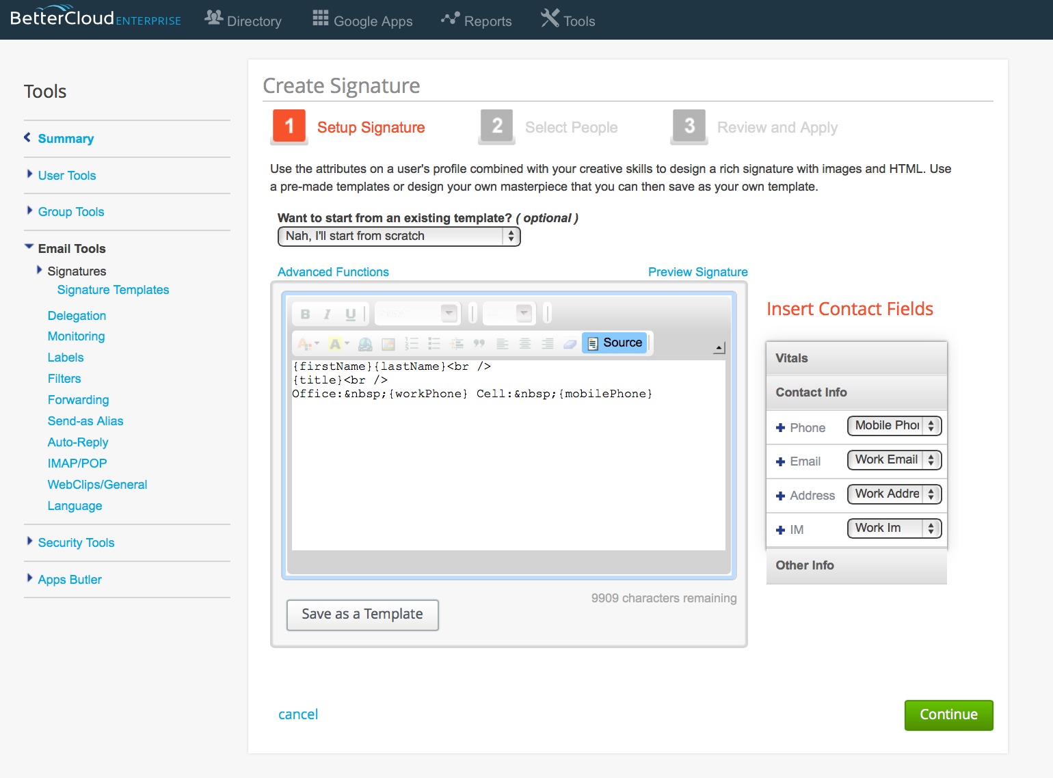The image size is (1053, 778).
Task: Clear formatting with the eraser icon
Action: [569, 343]
